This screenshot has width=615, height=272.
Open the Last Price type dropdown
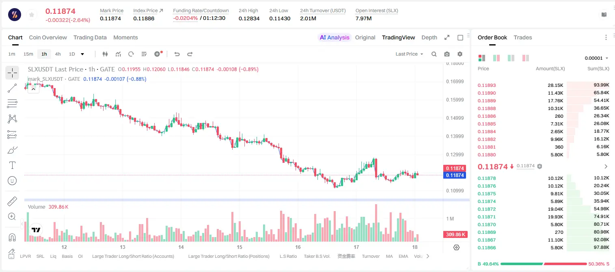pyautogui.click(x=409, y=54)
